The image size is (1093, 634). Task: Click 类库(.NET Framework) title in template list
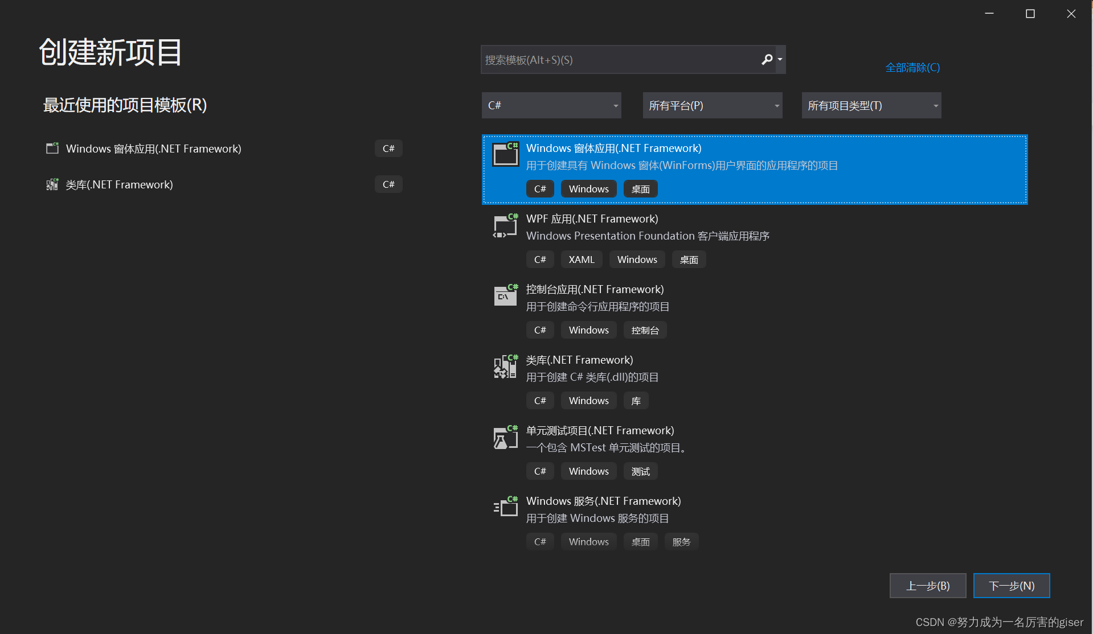pyautogui.click(x=579, y=360)
